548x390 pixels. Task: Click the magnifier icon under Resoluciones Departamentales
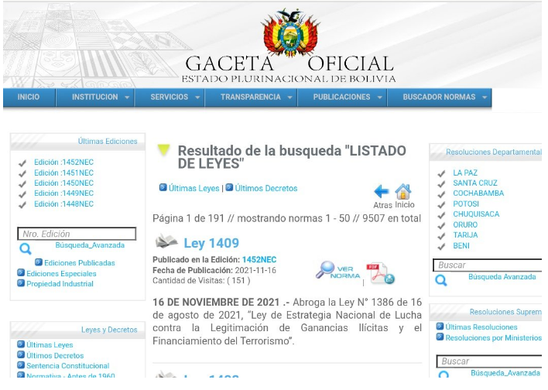[x=440, y=280]
